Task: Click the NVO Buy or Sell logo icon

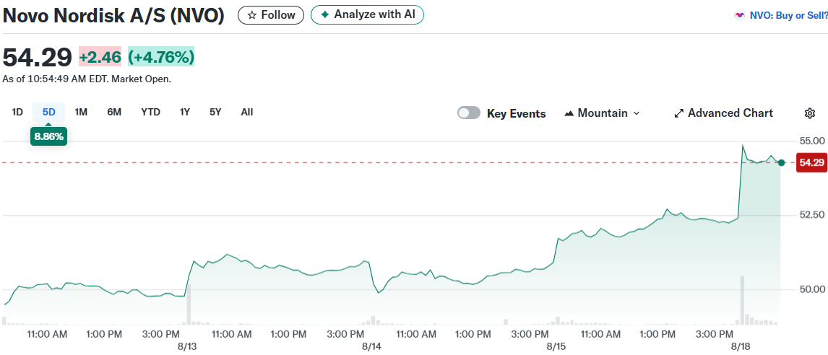Action: [740, 15]
